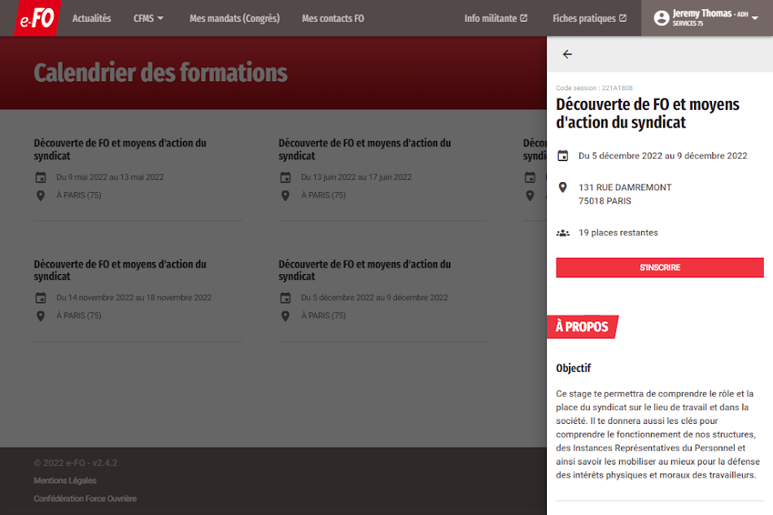This screenshot has width=773, height=515.
Task: Open the Mentions Légales link
Action: pyautogui.click(x=65, y=481)
